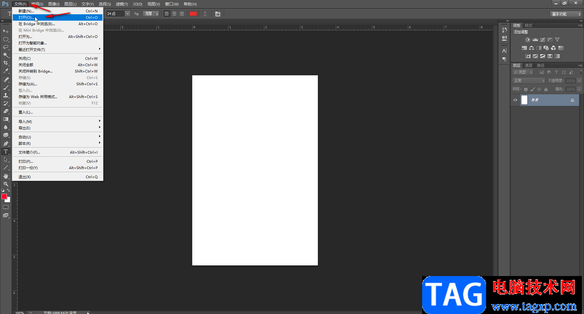Screen dimensions: 584x314
Task: Click the Background layer thumbnail
Action: (524, 100)
